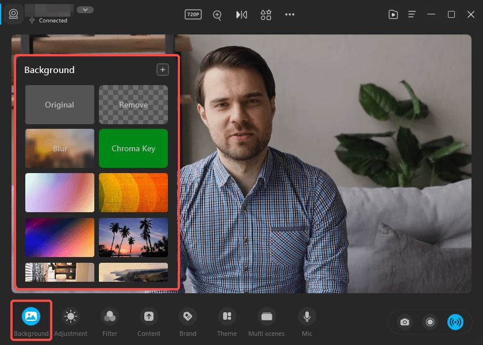Viewport: 483px width, 345px height.
Task: Start recording the video
Action: pyautogui.click(x=430, y=322)
